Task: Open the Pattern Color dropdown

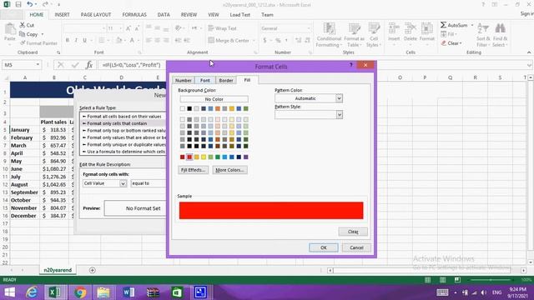Action: (x=339, y=98)
